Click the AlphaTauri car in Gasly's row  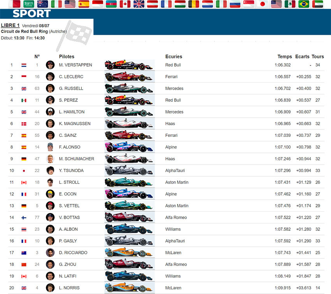tap(129, 241)
